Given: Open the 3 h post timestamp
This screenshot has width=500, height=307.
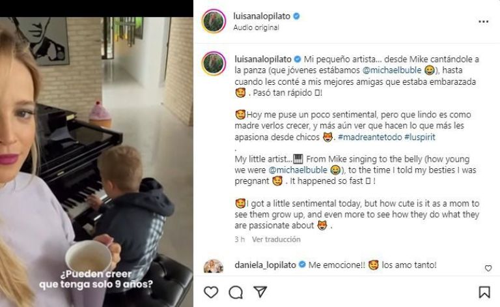Looking at the screenshot, I should pyautogui.click(x=240, y=239).
